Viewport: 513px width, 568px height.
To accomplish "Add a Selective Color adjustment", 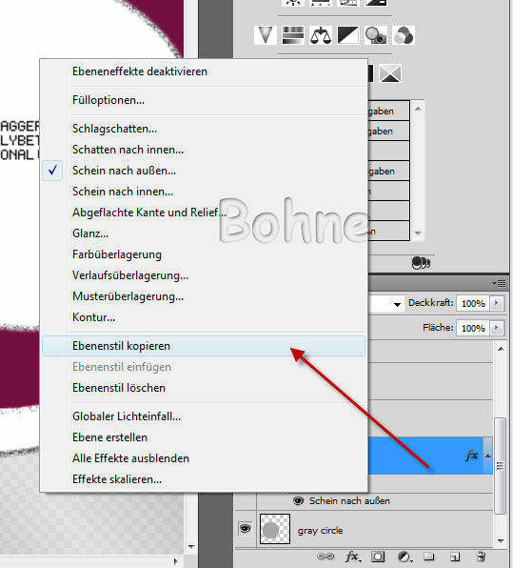I will 390,73.
